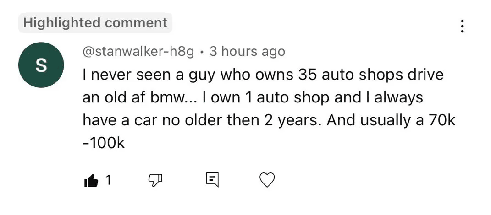491x215 pixels.
Task: Click the Highlighted comment badge
Action: pyautogui.click(x=95, y=23)
